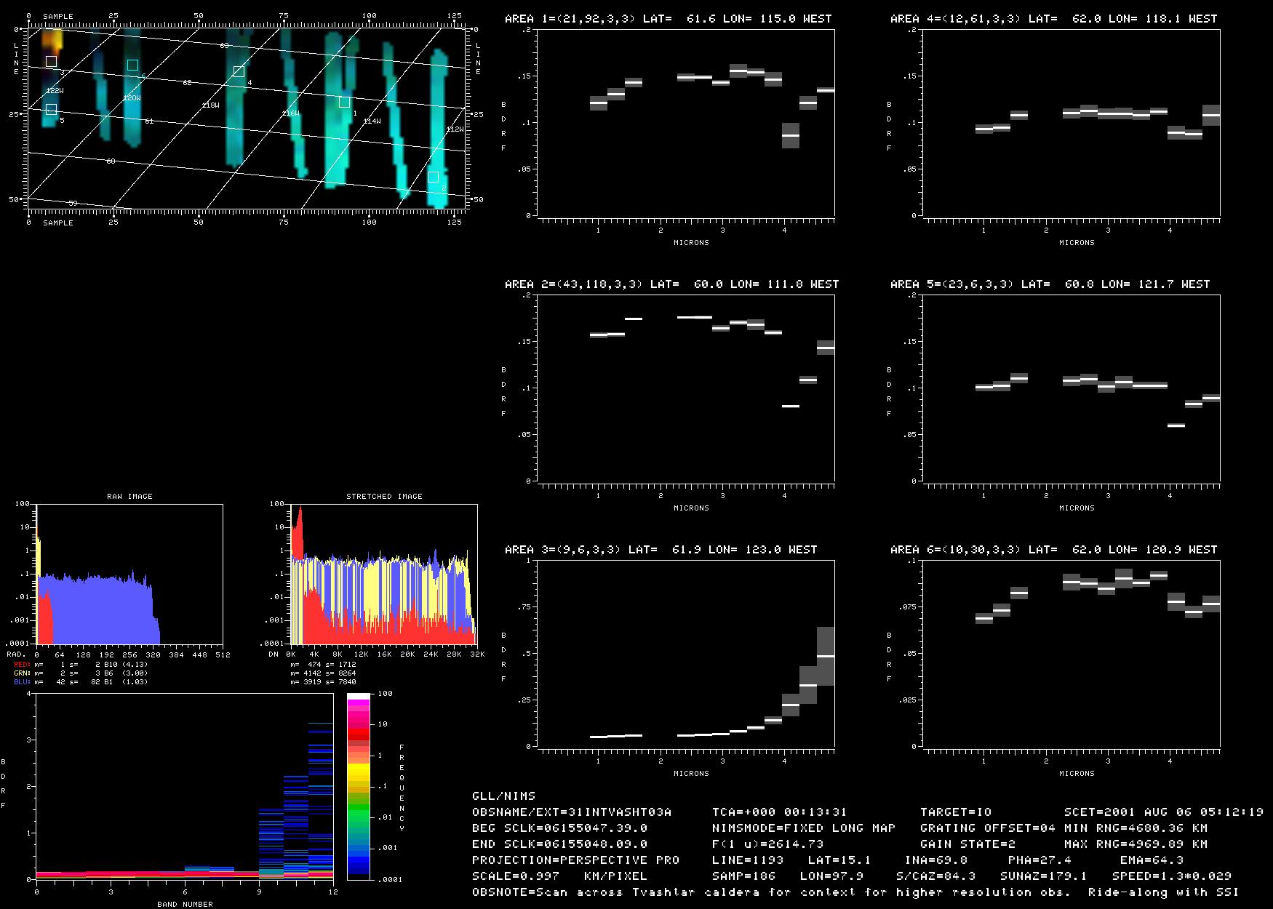The image size is (1273, 909).
Task: Click the SAMPLE label above the map
Action: 58,16
